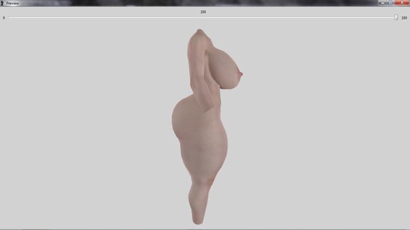Click the slider track near its middle
410x230 pixels.
(x=203, y=17)
